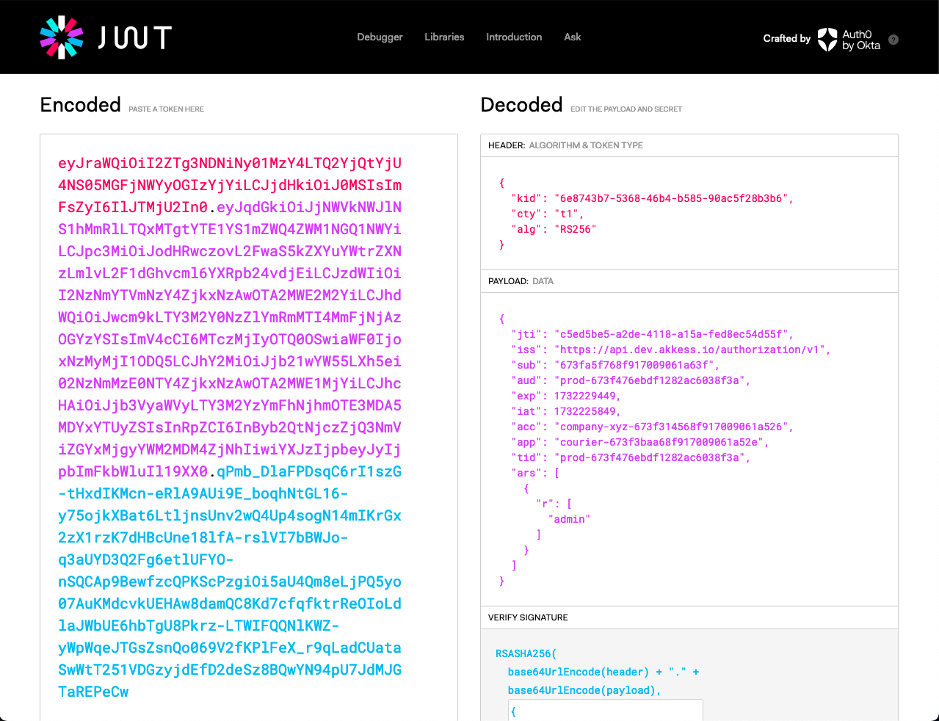Click the "exp" timestamp value in payload
The image size is (939, 721).
click(x=585, y=396)
